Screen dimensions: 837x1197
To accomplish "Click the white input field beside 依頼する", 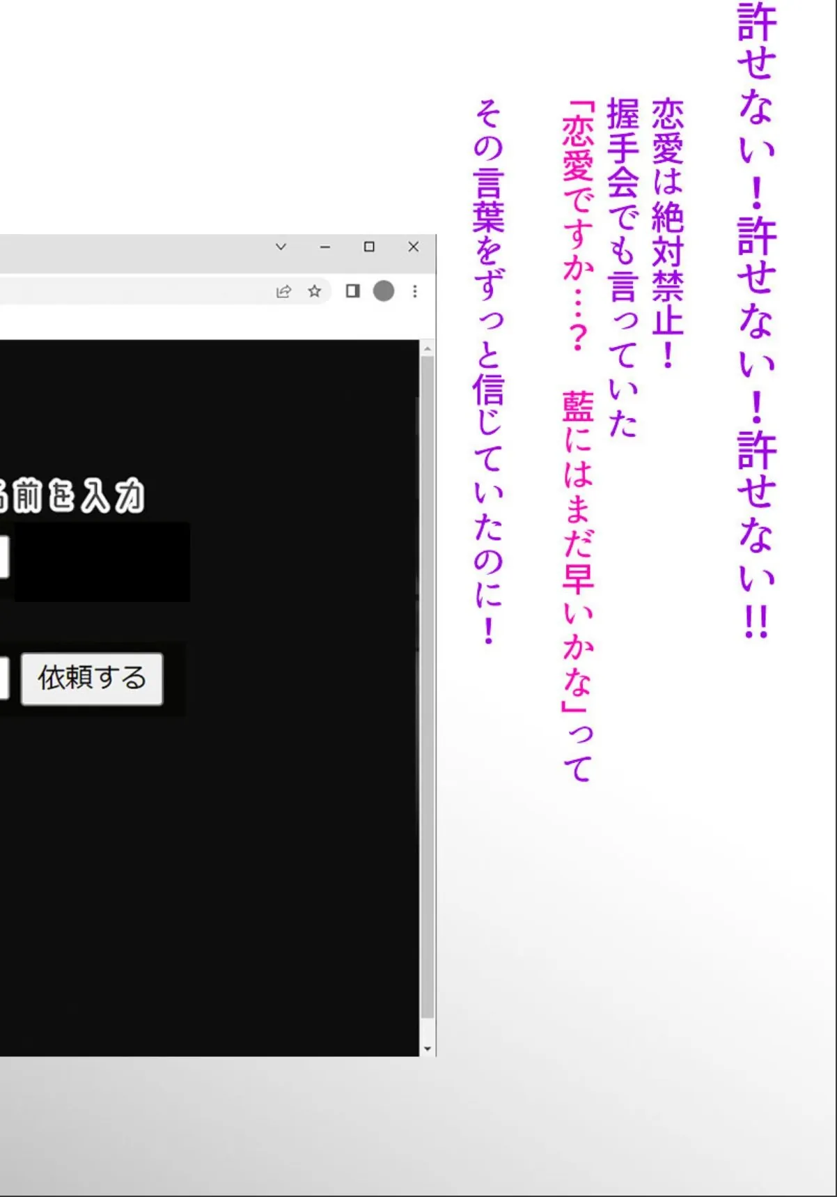I will pos(3,679).
